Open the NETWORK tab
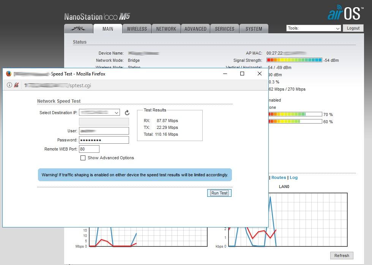The width and height of the screenshot is (372, 265). [x=166, y=29]
